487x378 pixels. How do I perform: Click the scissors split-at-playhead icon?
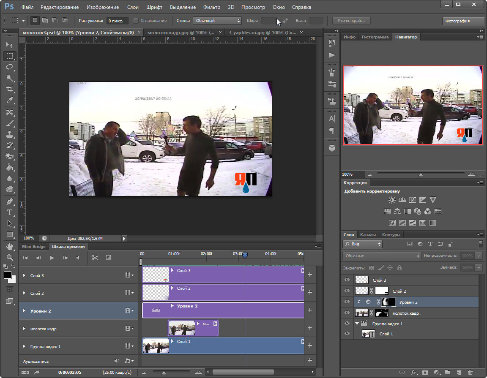[95, 258]
